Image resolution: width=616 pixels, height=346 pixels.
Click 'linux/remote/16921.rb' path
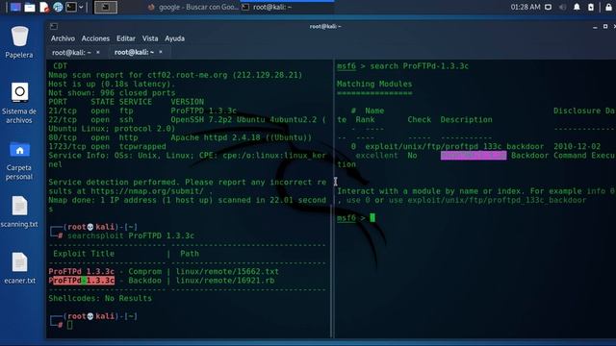click(225, 281)
